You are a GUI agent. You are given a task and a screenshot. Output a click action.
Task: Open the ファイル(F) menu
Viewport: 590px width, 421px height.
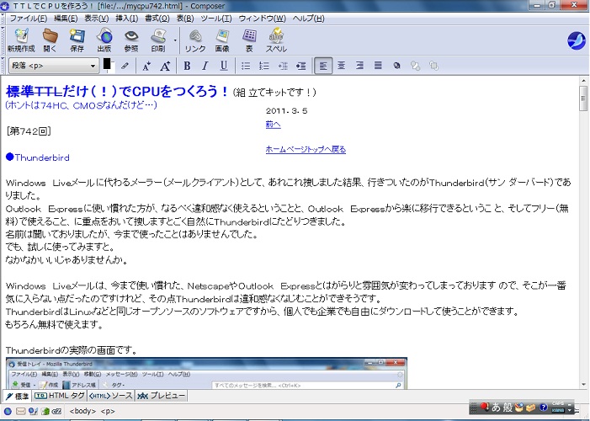pyautogui.click(x=29, y=19)
